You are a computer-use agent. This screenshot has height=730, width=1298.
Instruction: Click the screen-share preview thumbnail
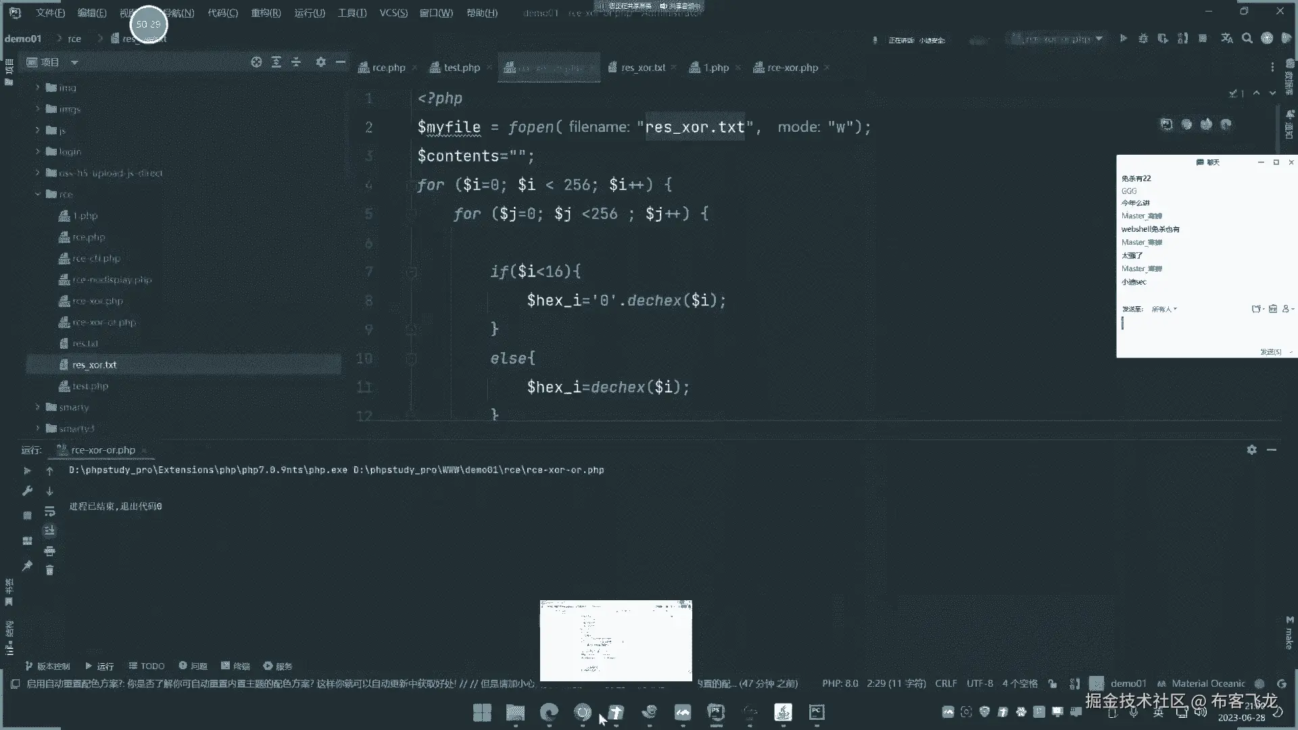[x=616, y=640]
